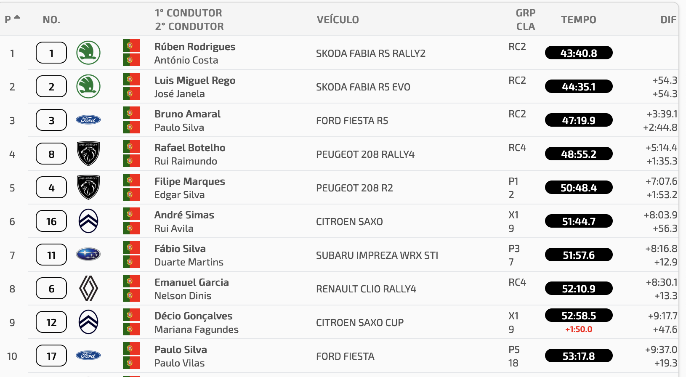This screenshot has height=377, width=686.
Task: Open Décio Gonçalves competitor entry
Action: [x=194, y=316]
